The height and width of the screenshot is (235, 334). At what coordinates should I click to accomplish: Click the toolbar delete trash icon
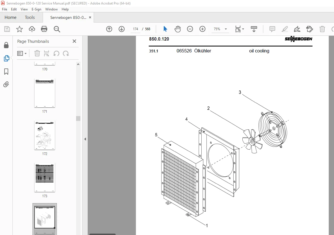pos(322,29)
